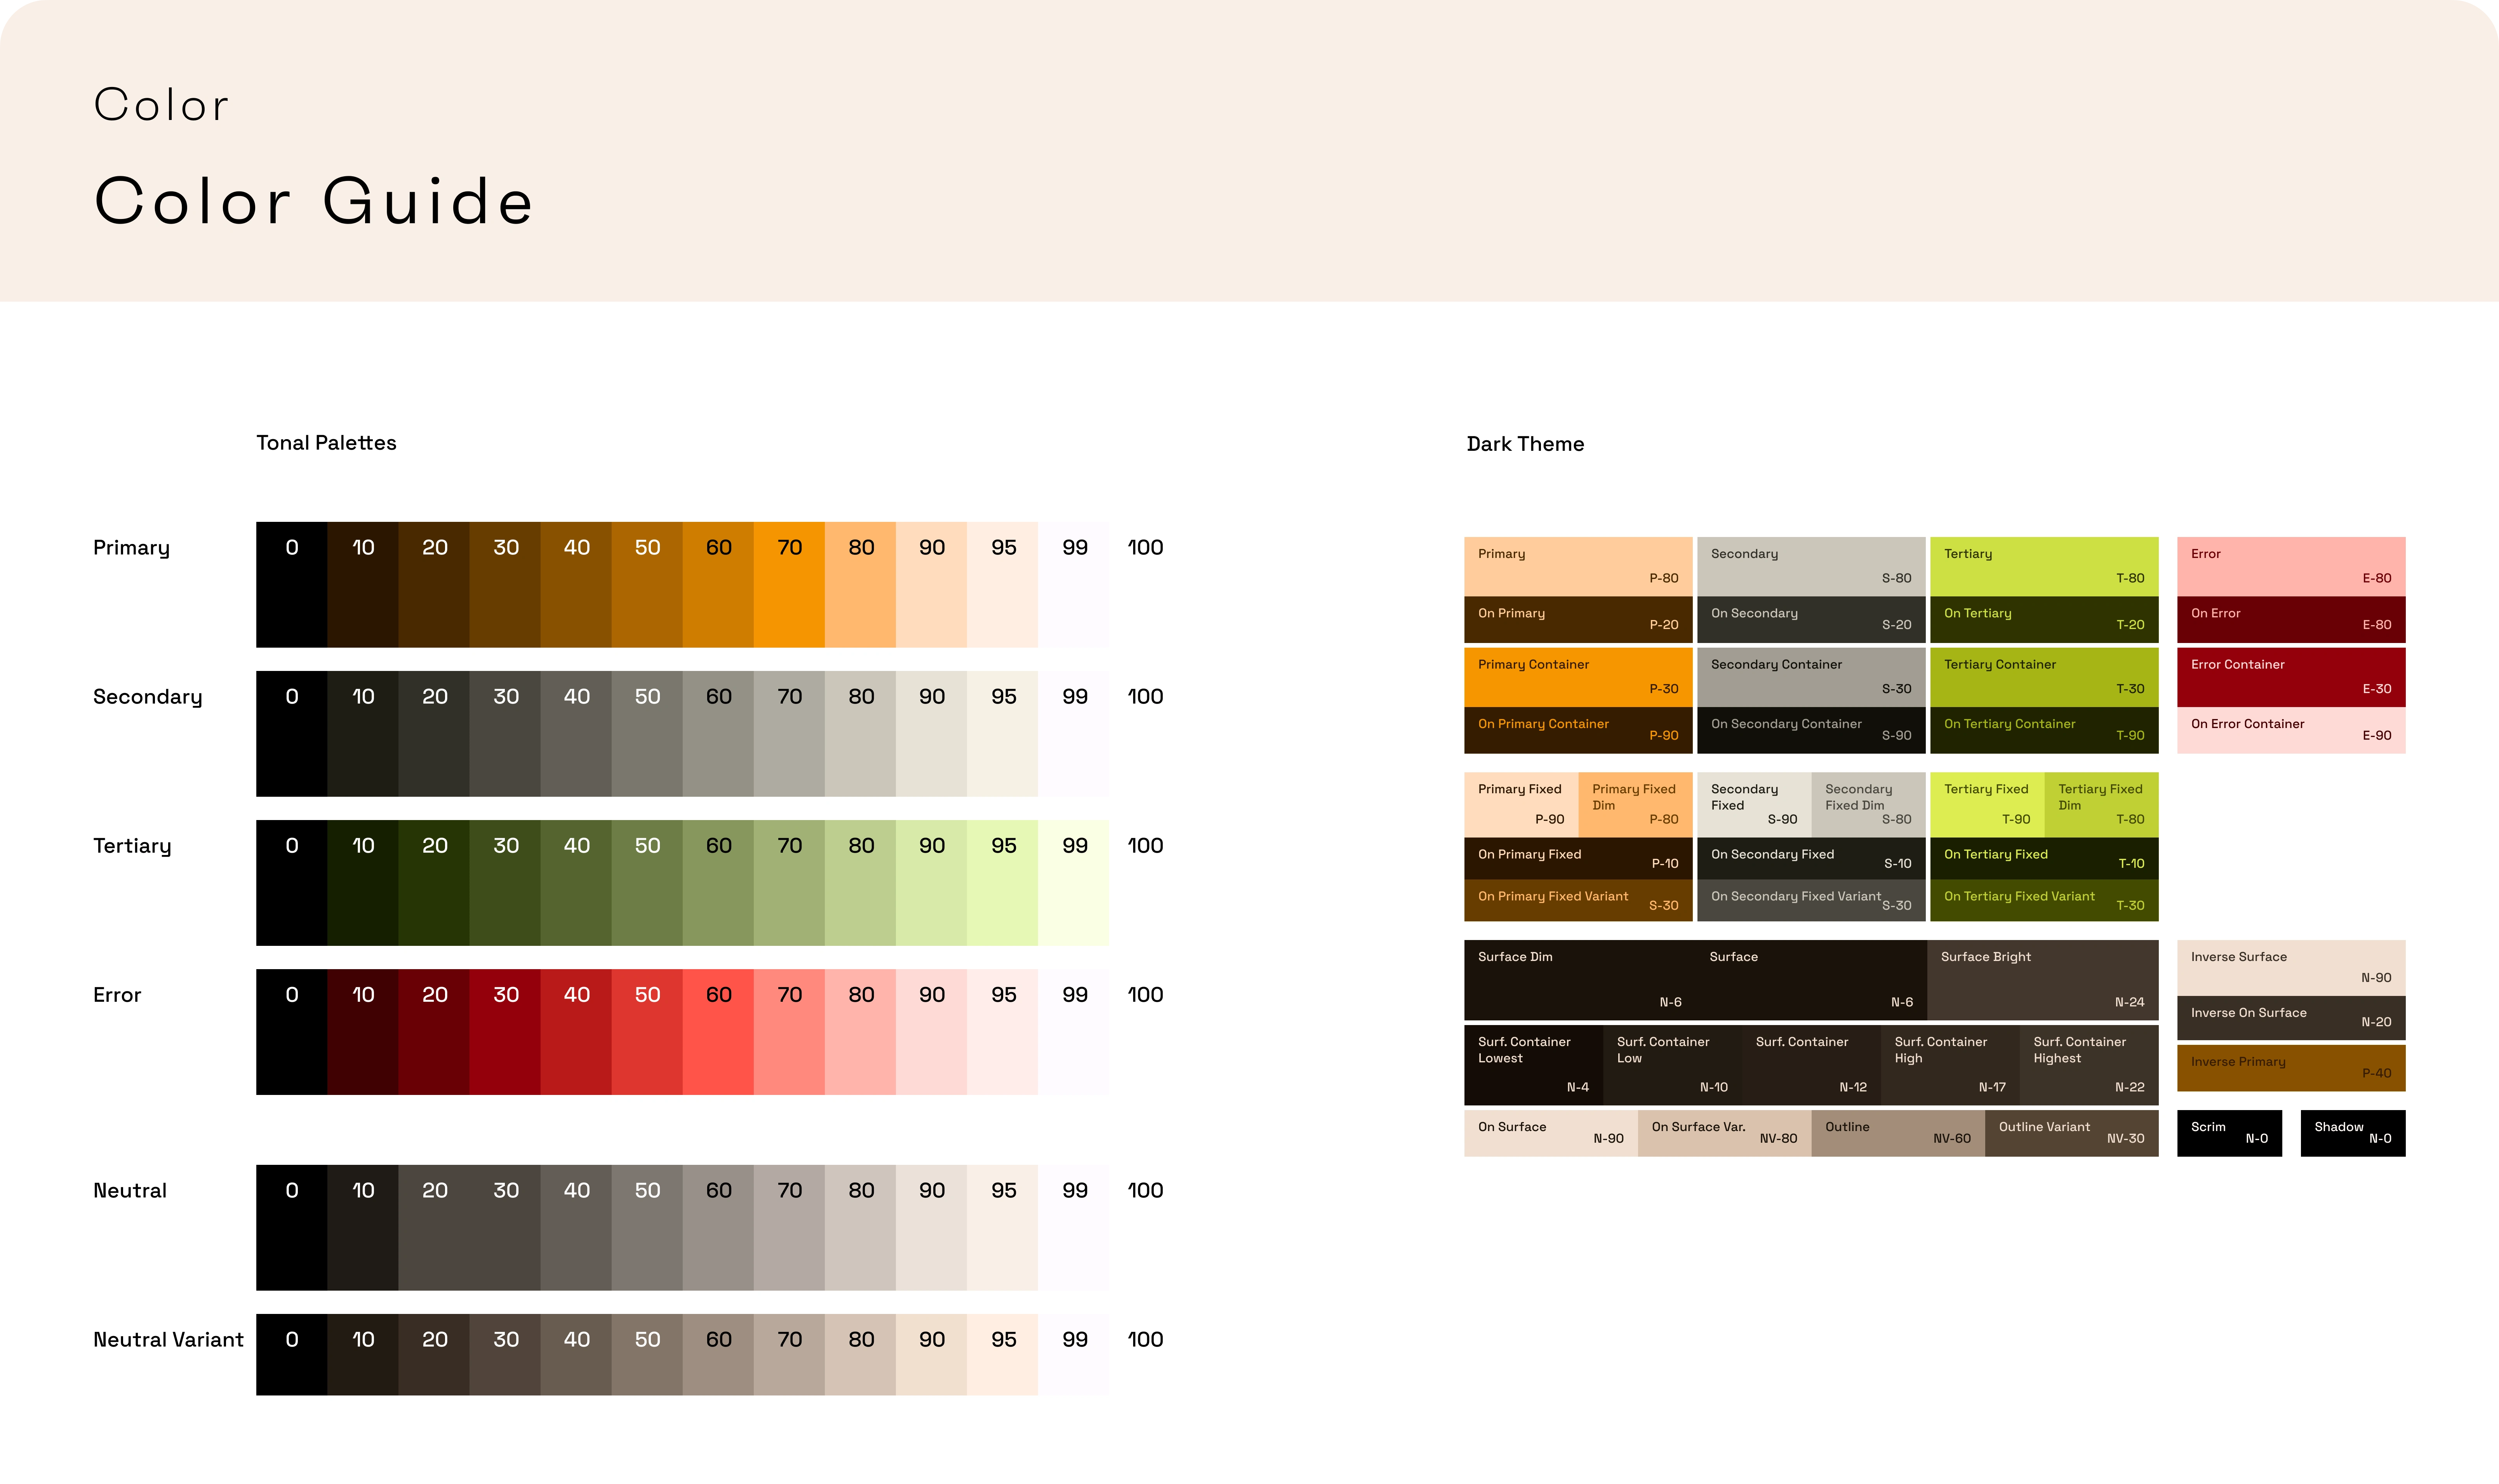
Task: Select the On Tertiary T-20 swatch
Action: (x=2044, y=620)
